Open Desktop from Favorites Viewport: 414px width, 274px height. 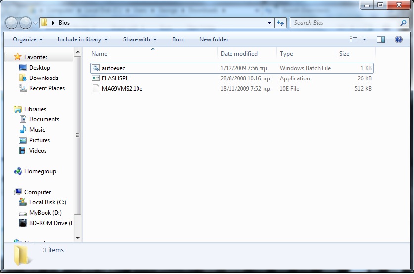tap(40, 68)
